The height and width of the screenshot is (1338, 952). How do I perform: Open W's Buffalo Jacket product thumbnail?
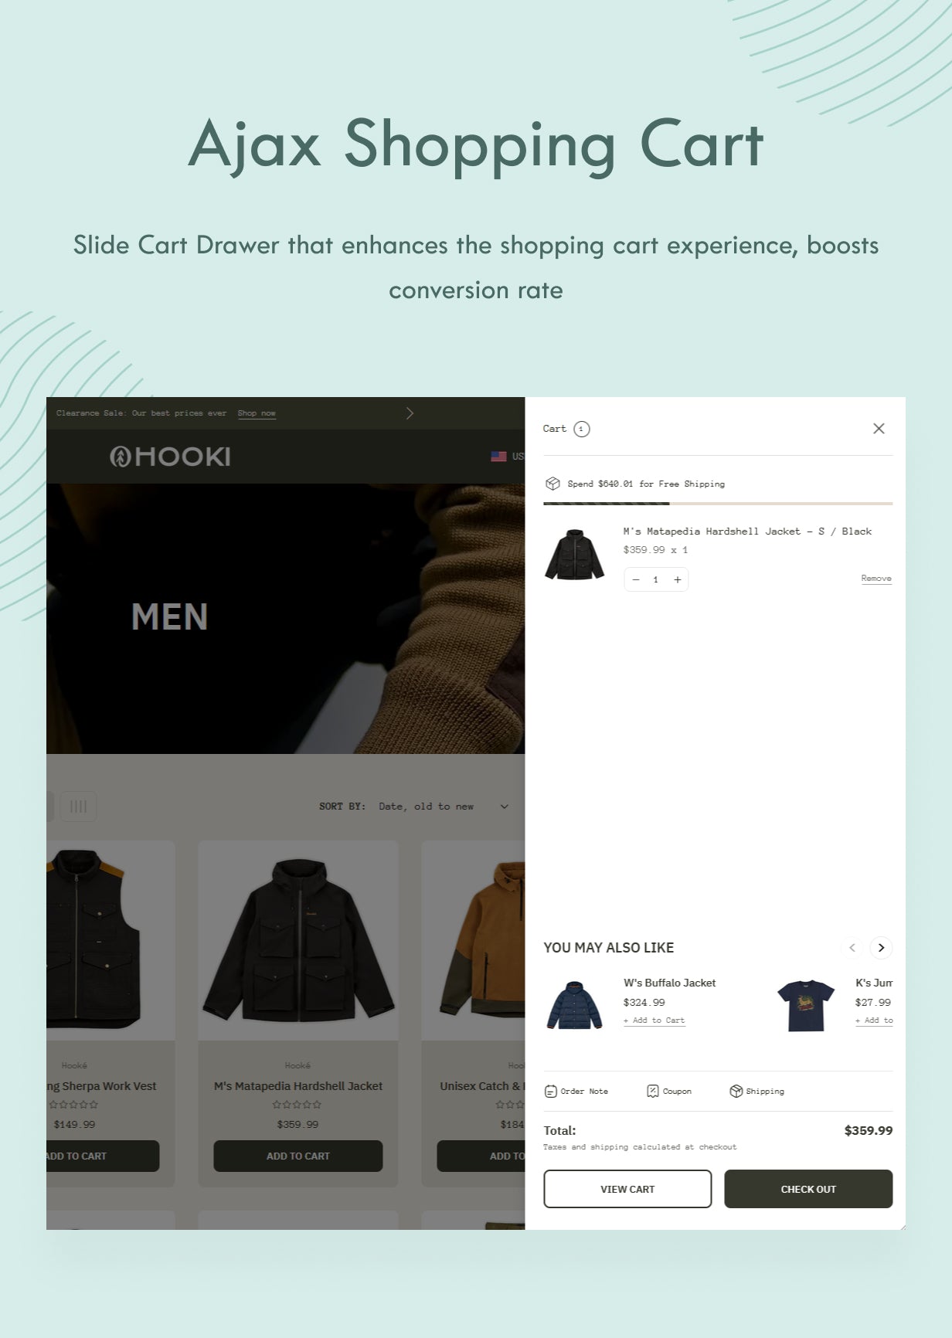pos(574,1004)
